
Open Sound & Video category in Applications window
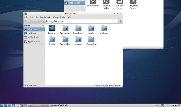106,5
